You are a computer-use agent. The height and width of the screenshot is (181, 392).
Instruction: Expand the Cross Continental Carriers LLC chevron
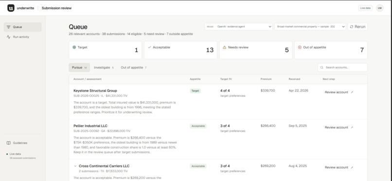coord(75,166)
